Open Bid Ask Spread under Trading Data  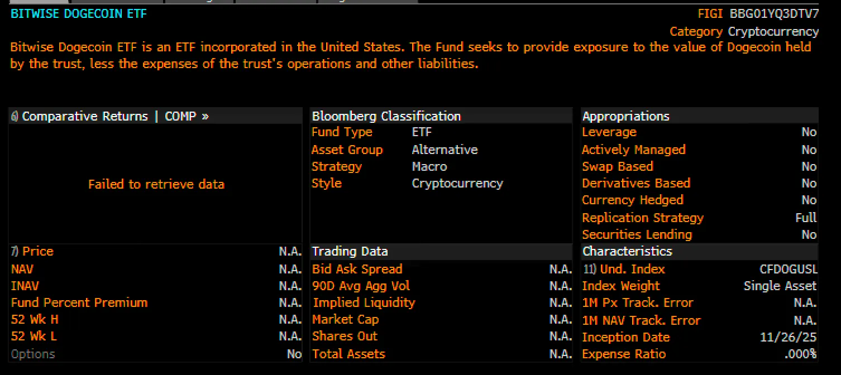[x=357, y=269]
